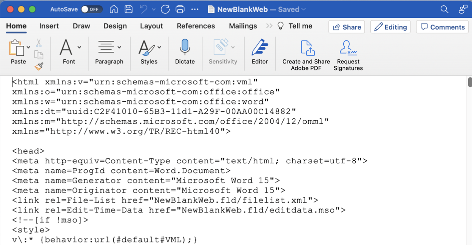Click the Save floppy disk icon
The height and width of the screenshot is (245, 472).
click(128, 9)
